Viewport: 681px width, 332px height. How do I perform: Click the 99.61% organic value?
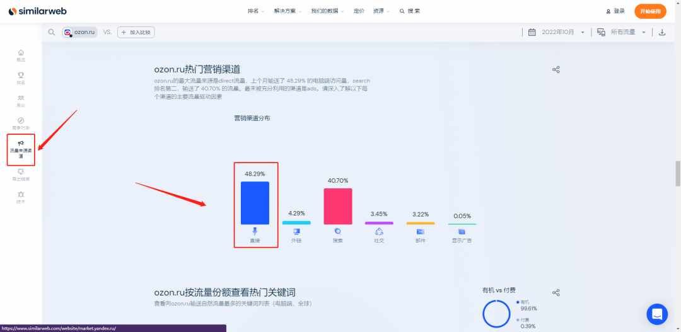[528, 309]
